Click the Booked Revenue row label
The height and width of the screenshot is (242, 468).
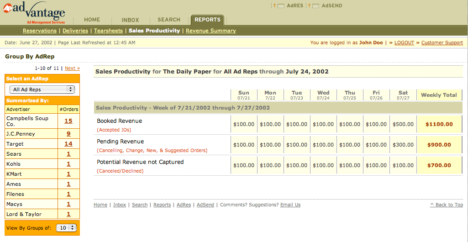coord(119,121)
